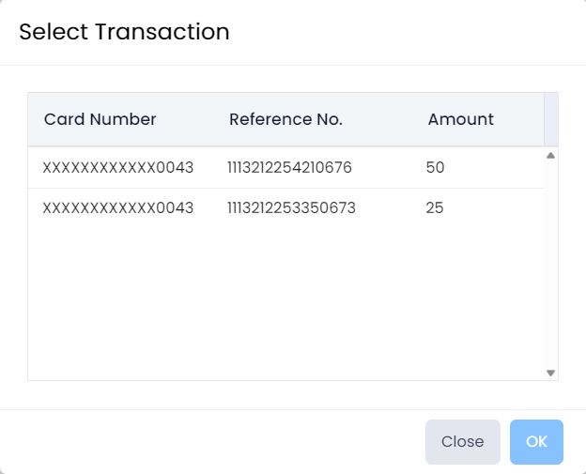586x474 pixels.
Task: Click the dialog body margin left of the table
Action: pos(13,235)
